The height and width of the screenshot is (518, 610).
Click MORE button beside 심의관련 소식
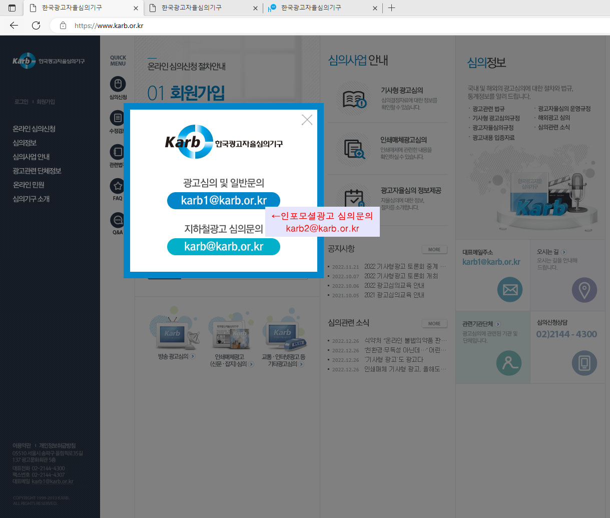coord(434,323)
